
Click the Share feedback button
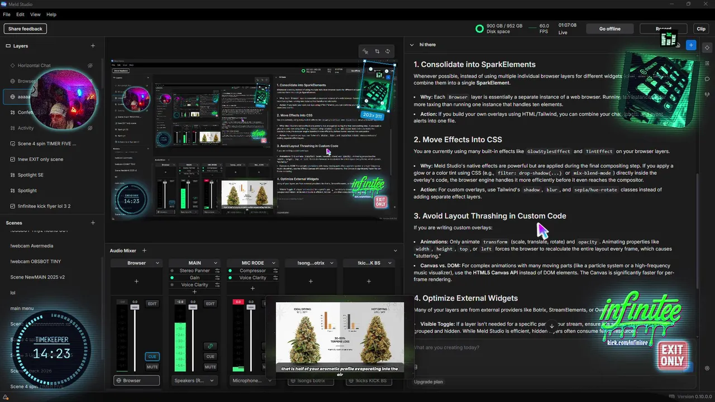coord(25,28)
